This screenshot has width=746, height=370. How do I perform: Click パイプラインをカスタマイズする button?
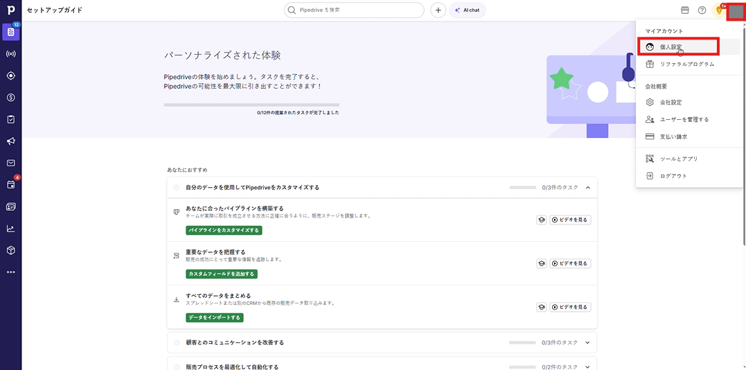224,231
